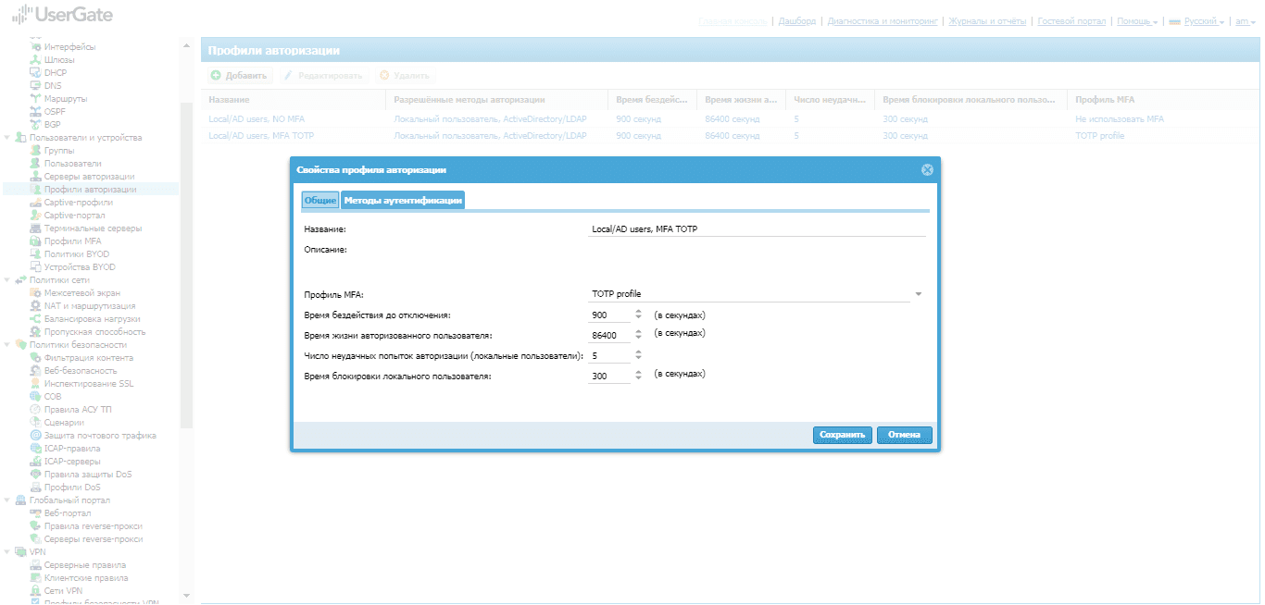Viewport: 1265px width, 605px height.
Task: Click the Добавить toolbar button
Action: 239,75
